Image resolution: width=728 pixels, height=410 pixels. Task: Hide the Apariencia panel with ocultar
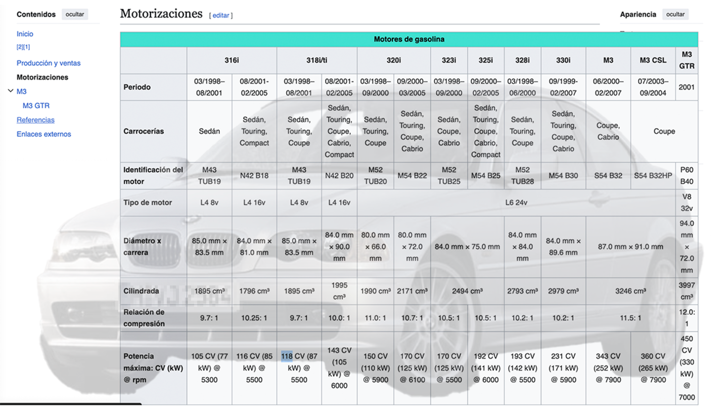pos(675,14)
